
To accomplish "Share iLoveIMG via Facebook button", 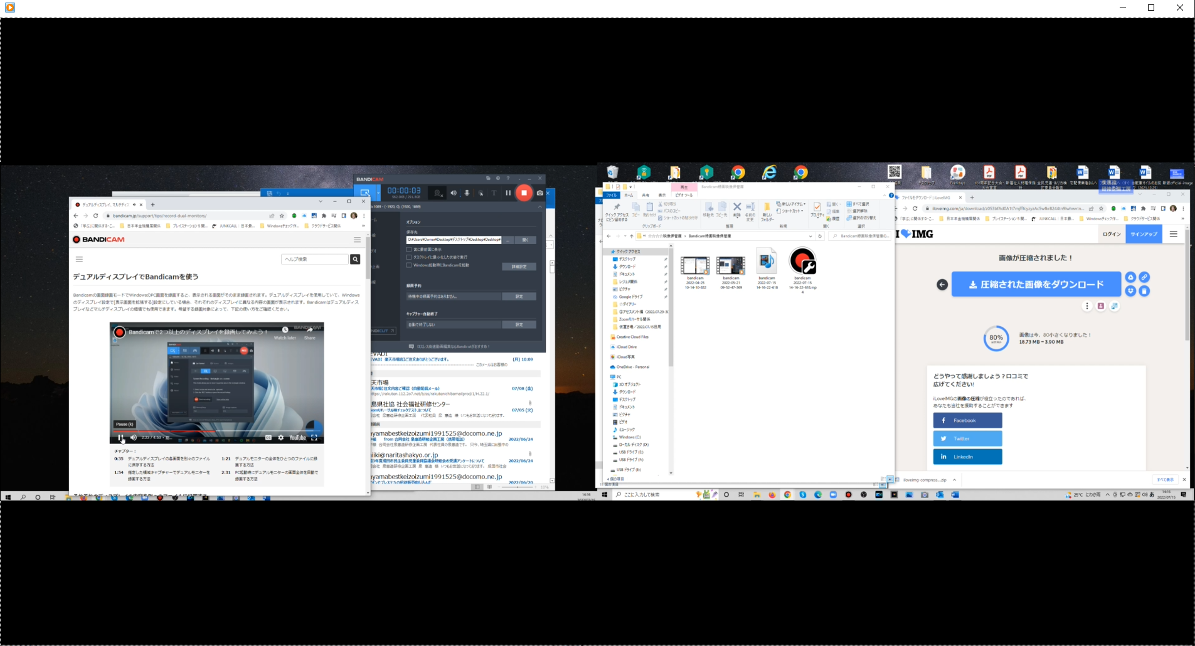I will [x=967, y=420].
